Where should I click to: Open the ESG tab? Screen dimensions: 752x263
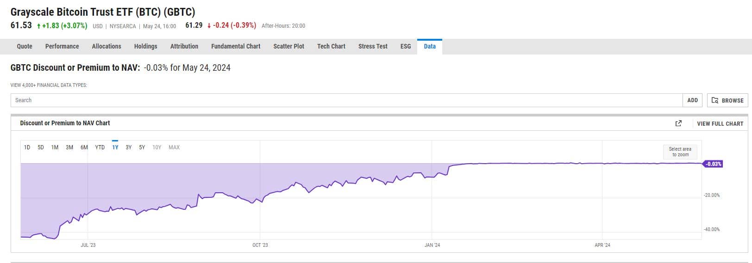pyautogui.click(x=406, y=46)
